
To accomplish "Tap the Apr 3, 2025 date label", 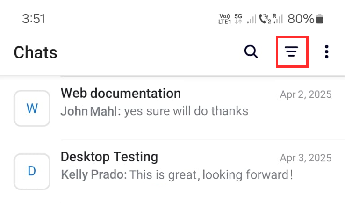I will coord(306,158).
